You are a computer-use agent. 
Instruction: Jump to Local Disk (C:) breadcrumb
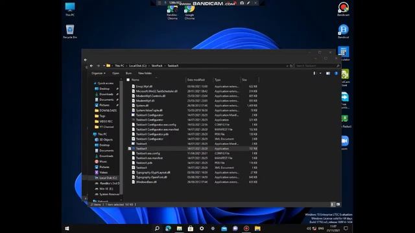point(137,66)
